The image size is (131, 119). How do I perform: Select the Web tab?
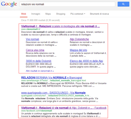[x=24, y=14]
